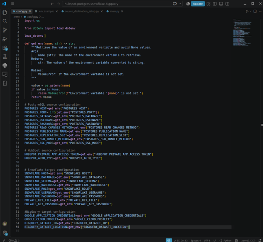This screenshot has width=263, height=242.
Task: Close the .env.example tab
Action: point(57,11)
